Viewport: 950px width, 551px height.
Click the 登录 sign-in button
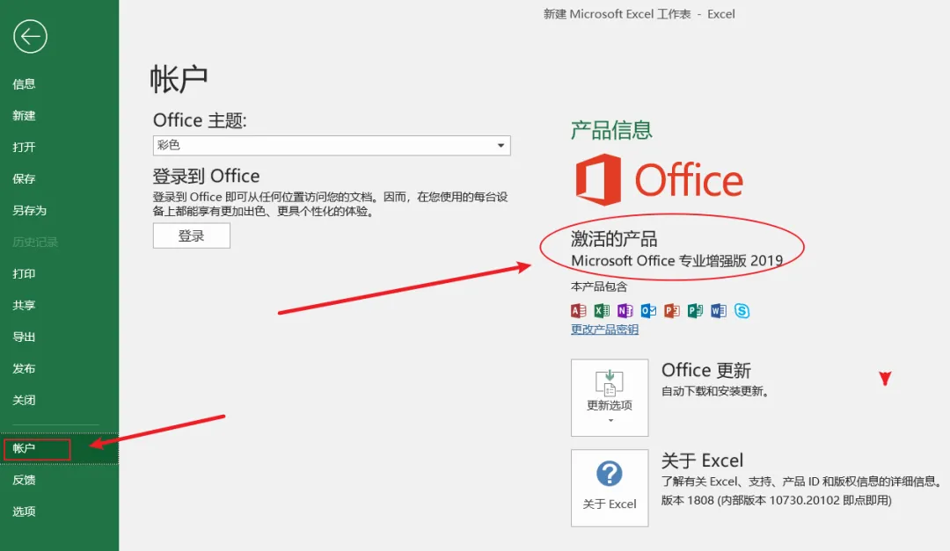(x=192, y=236)
